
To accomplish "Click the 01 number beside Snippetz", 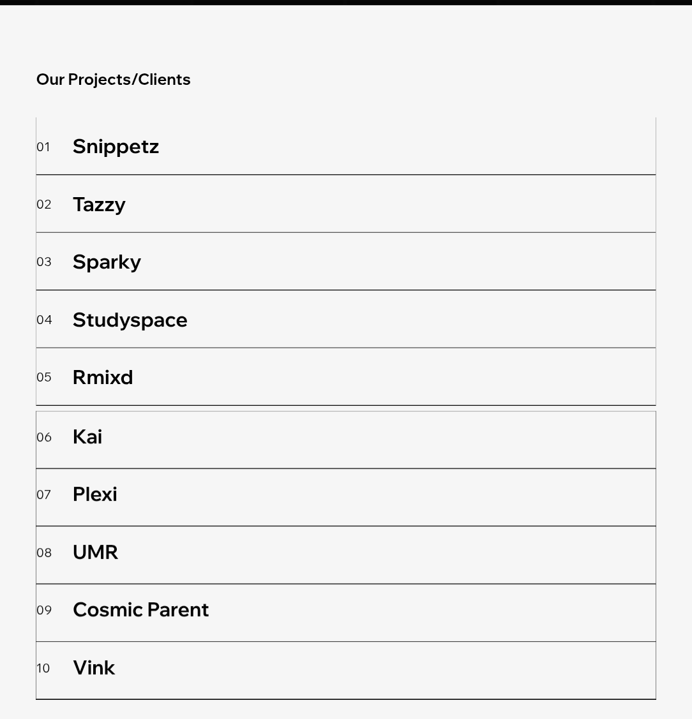I will click(x=43, y=147).
